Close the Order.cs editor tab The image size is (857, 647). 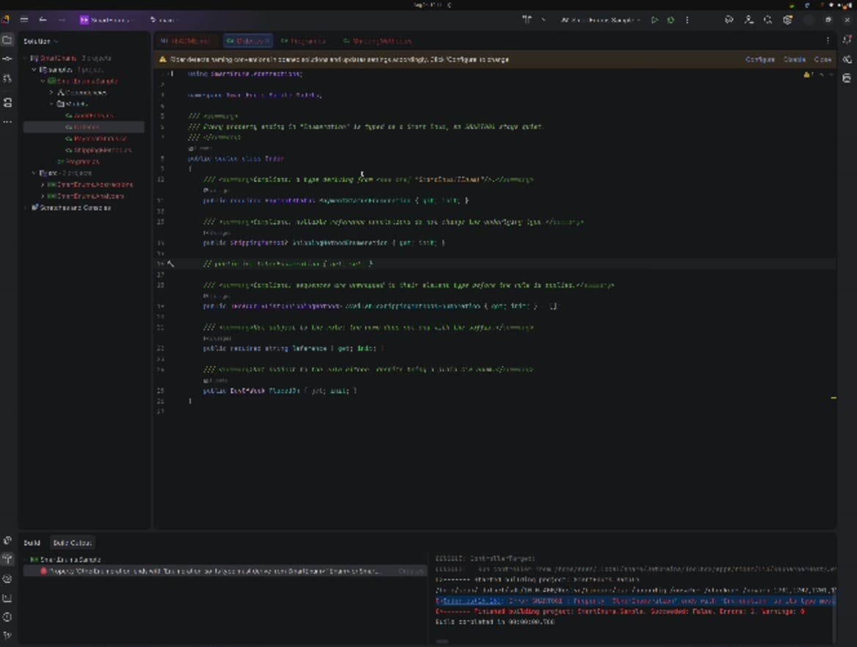(x=267, y=41)
